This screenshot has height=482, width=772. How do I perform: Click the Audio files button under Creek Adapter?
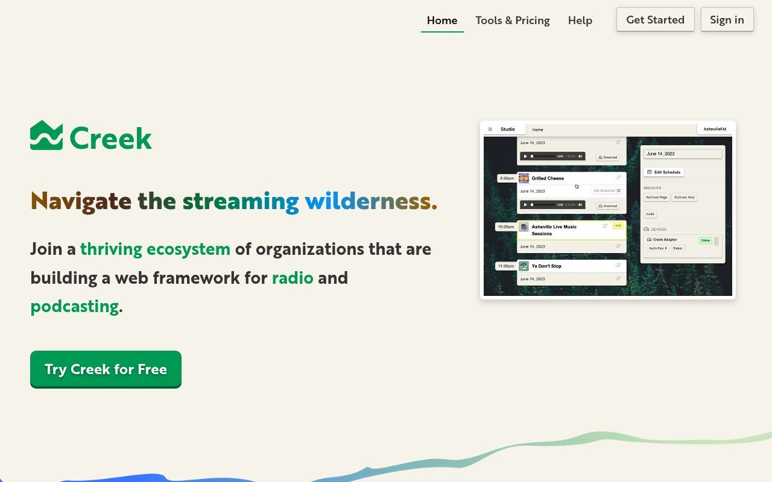[658, 248]
